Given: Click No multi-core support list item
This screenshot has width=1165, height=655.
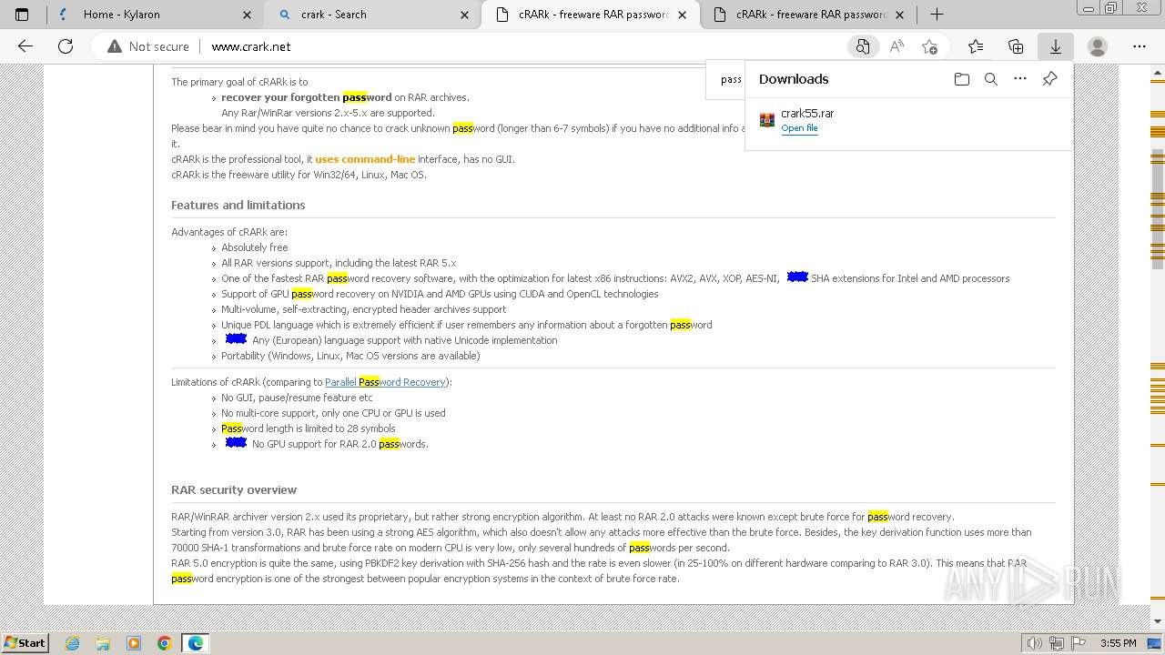Looking at the screenshot, I should pyautogui.click(x=333, y=413).
